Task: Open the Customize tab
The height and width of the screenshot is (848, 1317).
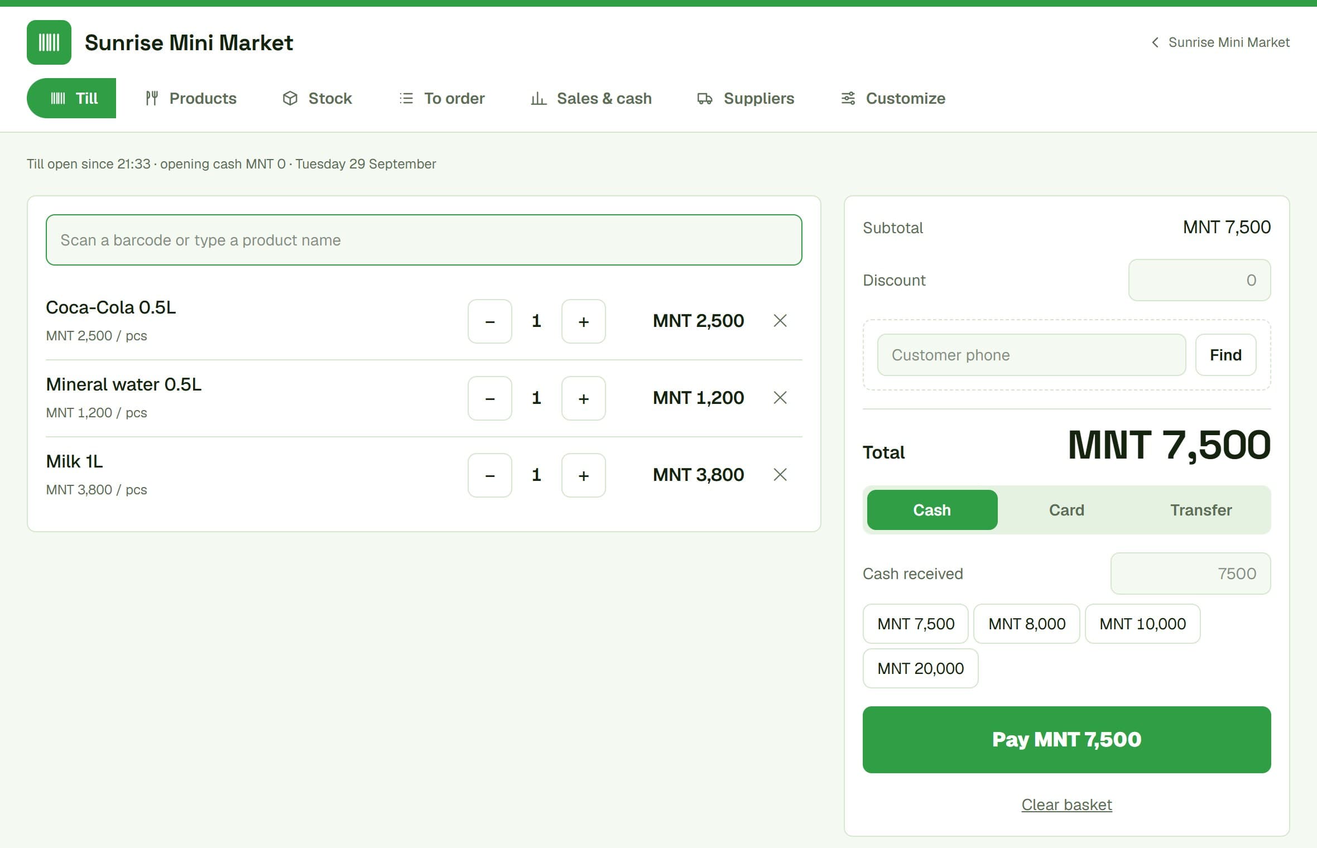Action: tap(893, 98)
